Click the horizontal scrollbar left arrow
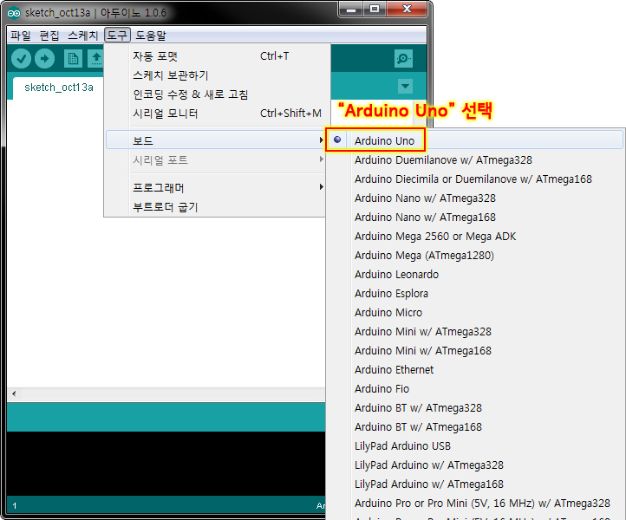Screen dimensions: 626x520 13,393
